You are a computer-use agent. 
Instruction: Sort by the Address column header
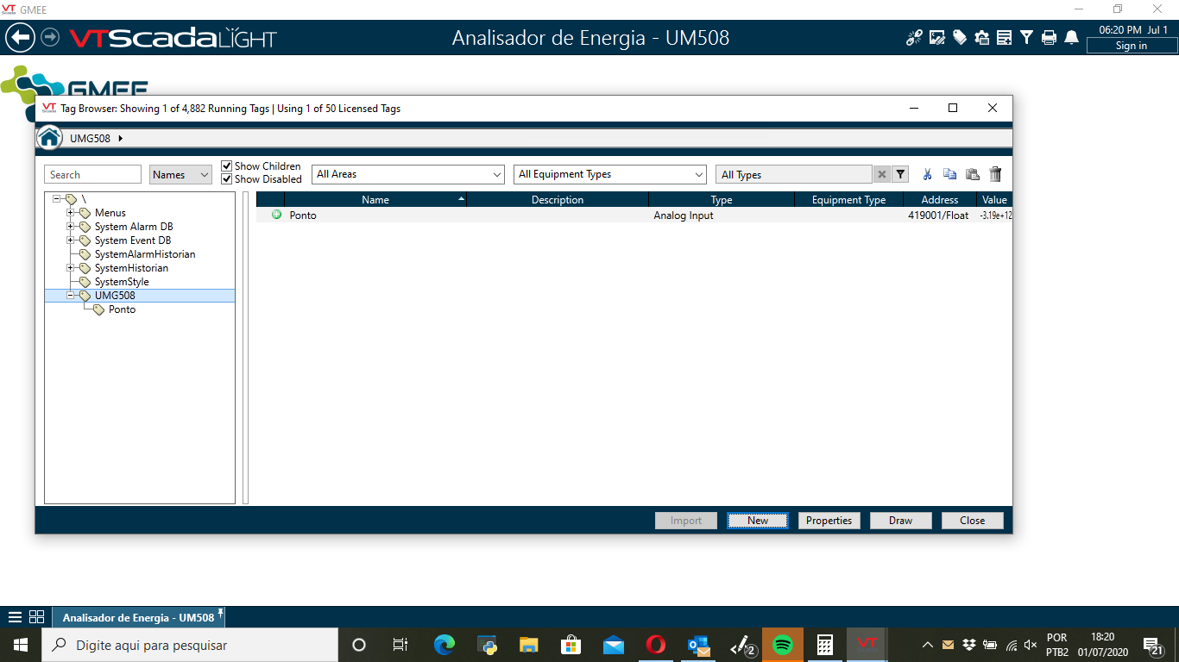pos(940,199)
